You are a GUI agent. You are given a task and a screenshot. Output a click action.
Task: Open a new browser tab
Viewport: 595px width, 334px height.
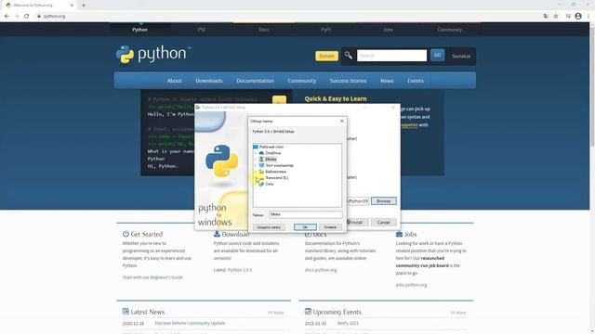[84, 6]
